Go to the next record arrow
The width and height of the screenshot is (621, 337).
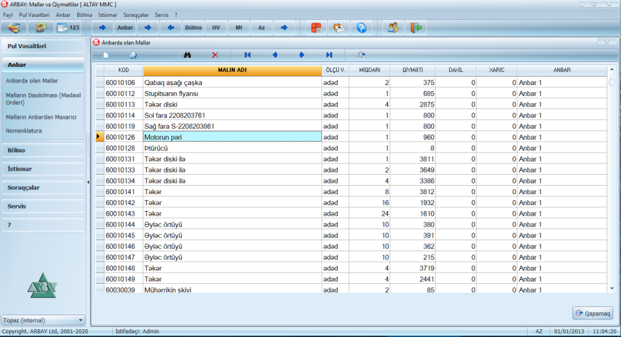(x=302, y=55)
